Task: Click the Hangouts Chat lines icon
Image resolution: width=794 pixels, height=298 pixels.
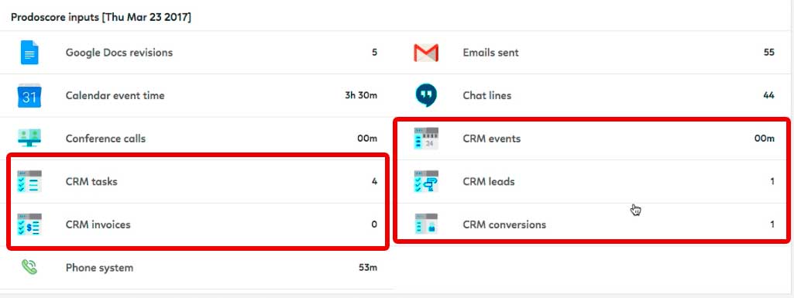Action: [x=426, y=95]
